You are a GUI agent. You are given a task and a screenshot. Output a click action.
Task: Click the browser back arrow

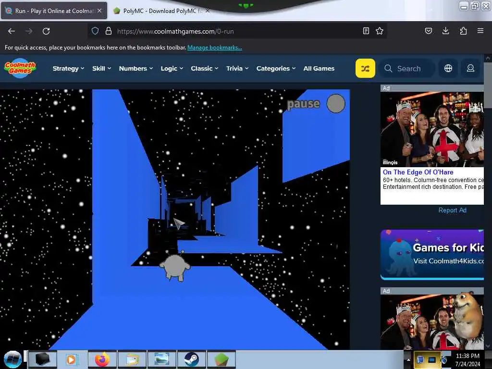(12, 31)
